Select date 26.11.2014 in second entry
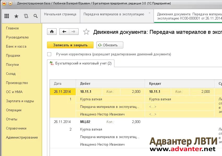 (x=63, y=122)
